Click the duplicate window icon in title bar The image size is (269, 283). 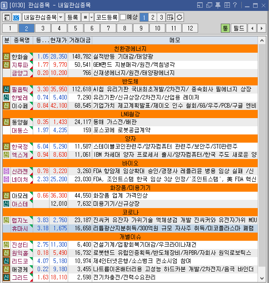(x=209, y=5)
